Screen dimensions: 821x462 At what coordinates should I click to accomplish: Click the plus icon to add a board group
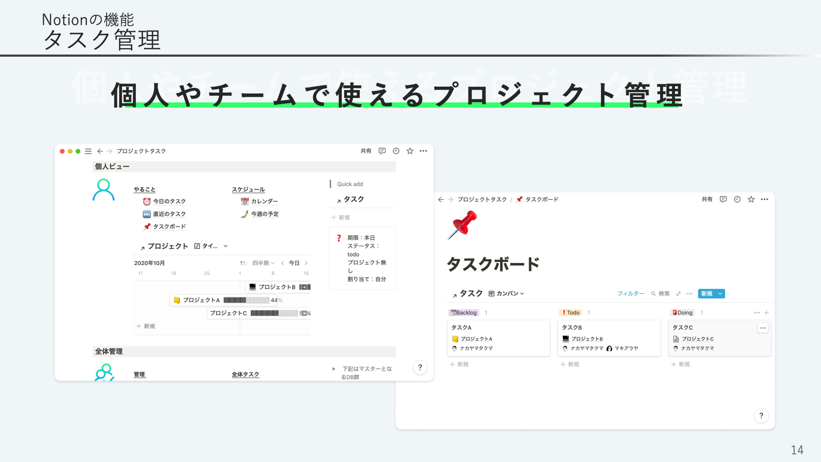766,313
